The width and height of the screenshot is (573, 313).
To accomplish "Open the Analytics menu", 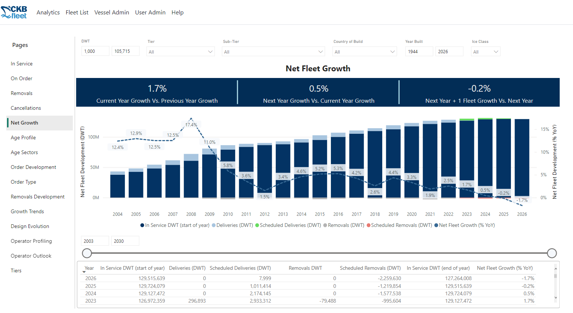I will point(48,13).
